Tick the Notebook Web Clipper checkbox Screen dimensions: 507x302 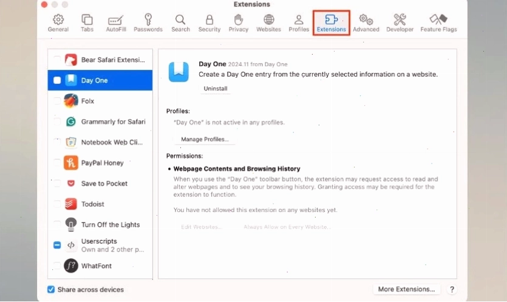point(57,142)
